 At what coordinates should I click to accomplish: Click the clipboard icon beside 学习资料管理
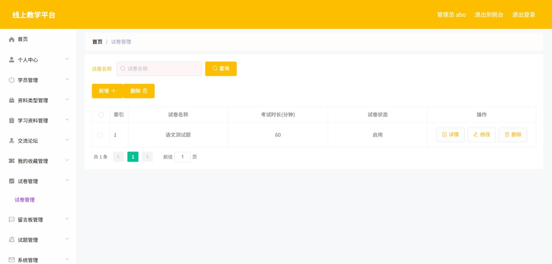(x=12, y=120)
